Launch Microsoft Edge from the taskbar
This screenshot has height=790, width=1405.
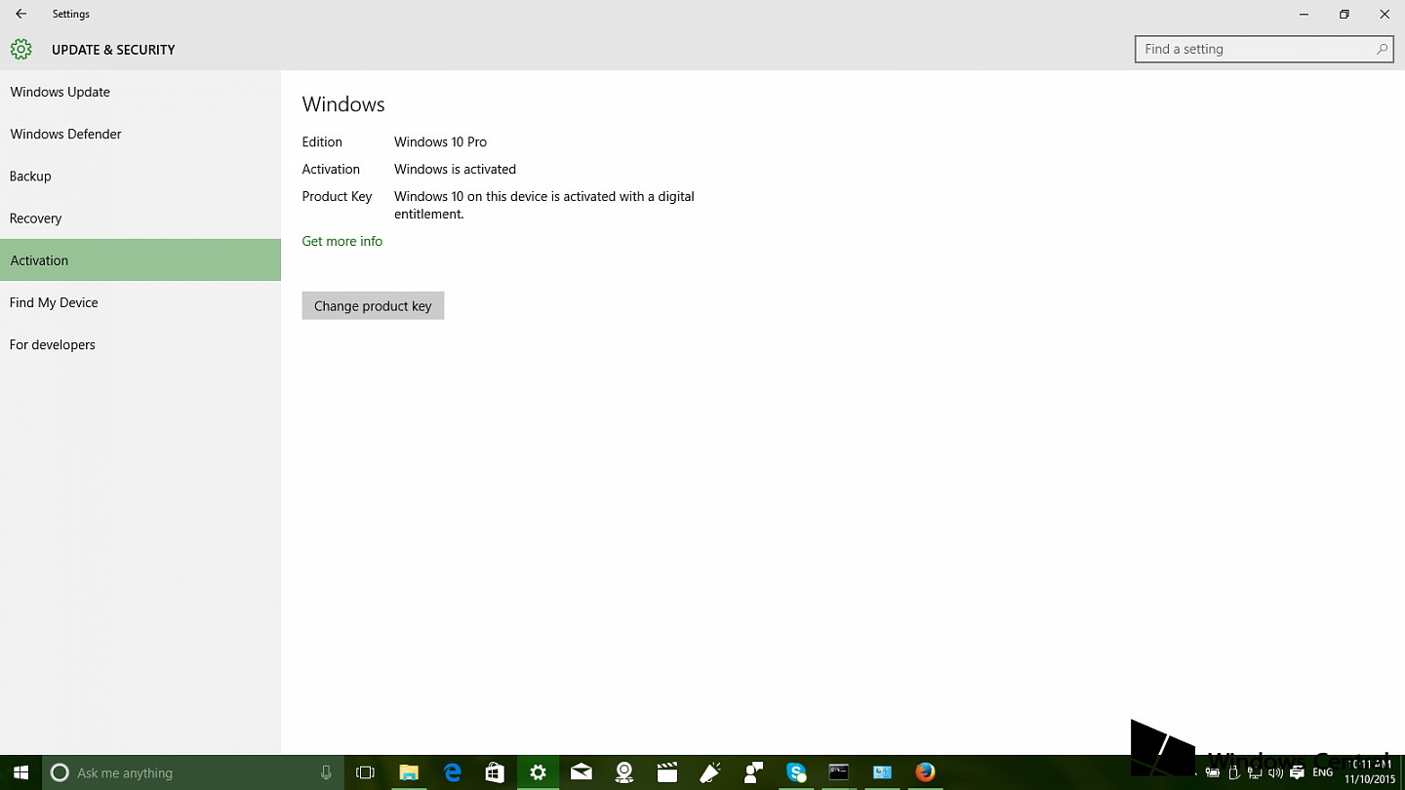tap(453, 772)
